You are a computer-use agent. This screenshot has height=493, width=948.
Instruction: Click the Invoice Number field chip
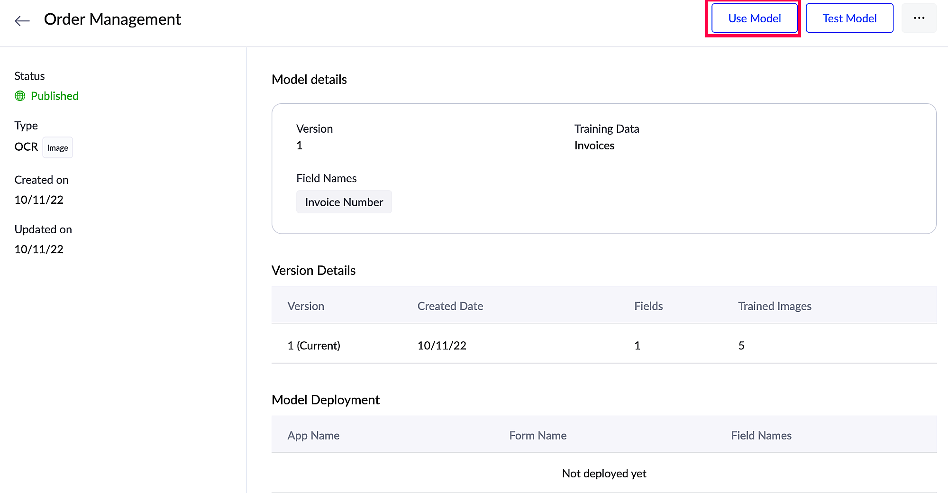coord(344,202)
